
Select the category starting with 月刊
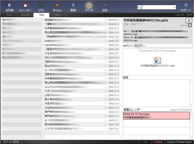(x=21, y=24)
